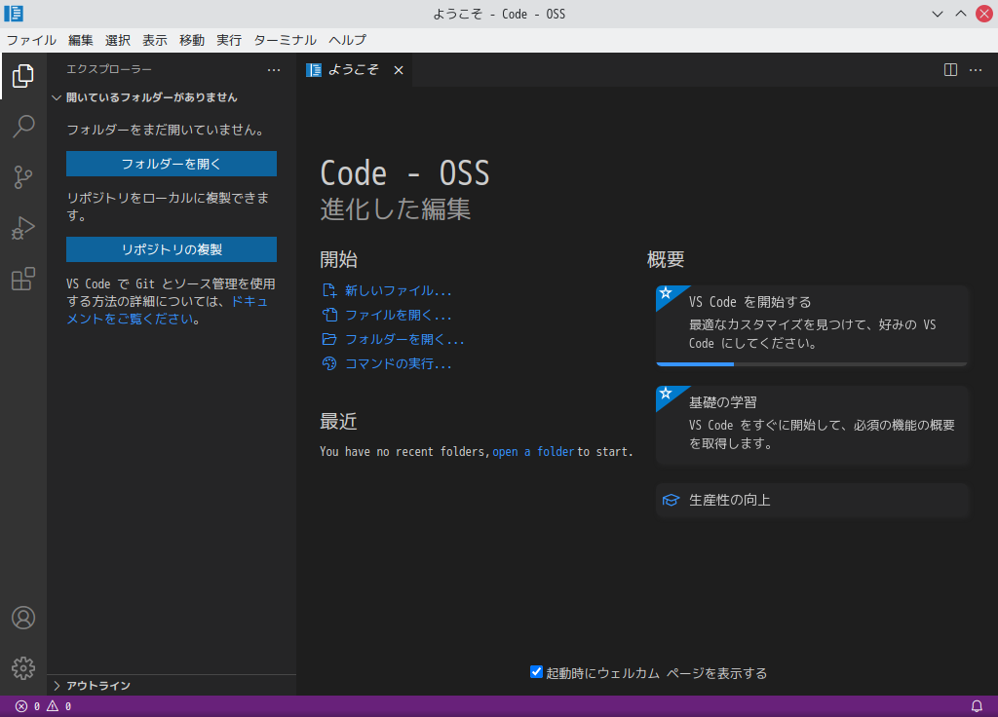The width and height of the screenshot is (998, 717).
Task: Open the 基礎の学習 walkthrough card
Action: click(812, 425)
